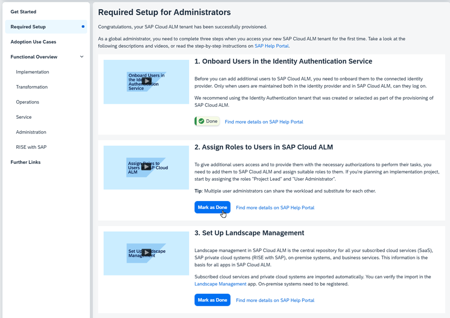Open the Get Started menu item
The width and height of the screenshot is (450, 318).
[x=23, y=12]
